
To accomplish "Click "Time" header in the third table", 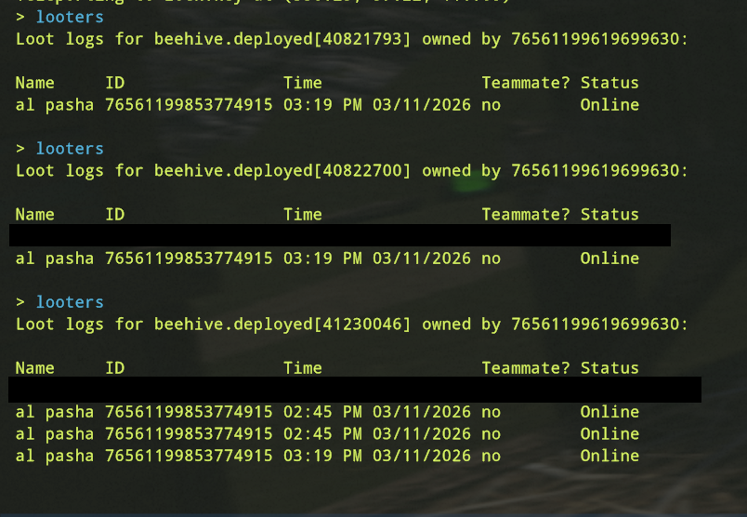I will pos(303,368).
